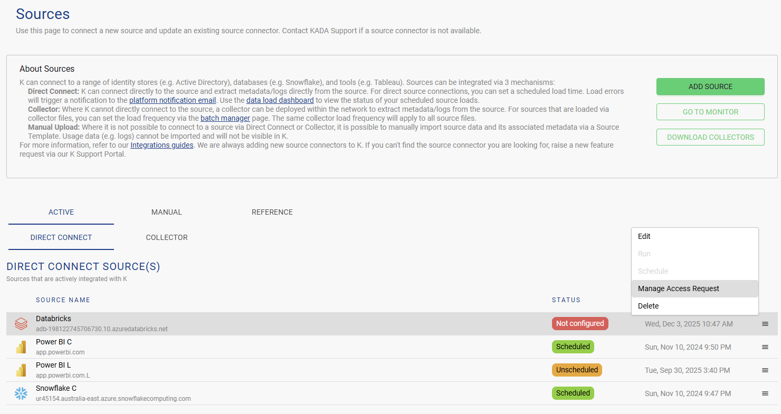
Task: Click the Snowflake C logo icon
Action: click(21, 393)
